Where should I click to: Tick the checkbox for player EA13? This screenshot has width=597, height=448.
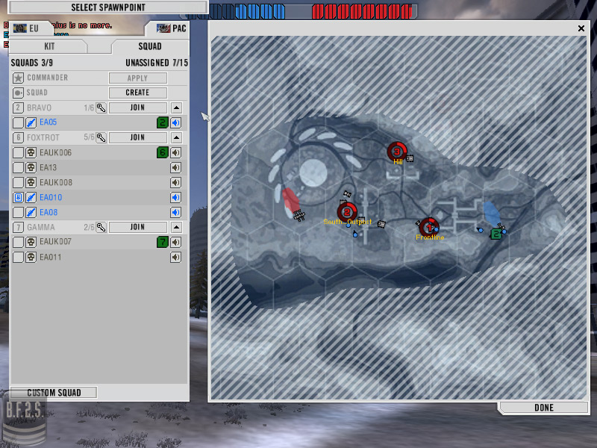(18, 167)
